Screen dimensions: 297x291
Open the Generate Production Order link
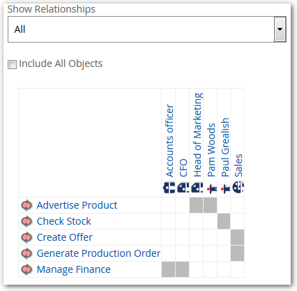click(98, 253)
